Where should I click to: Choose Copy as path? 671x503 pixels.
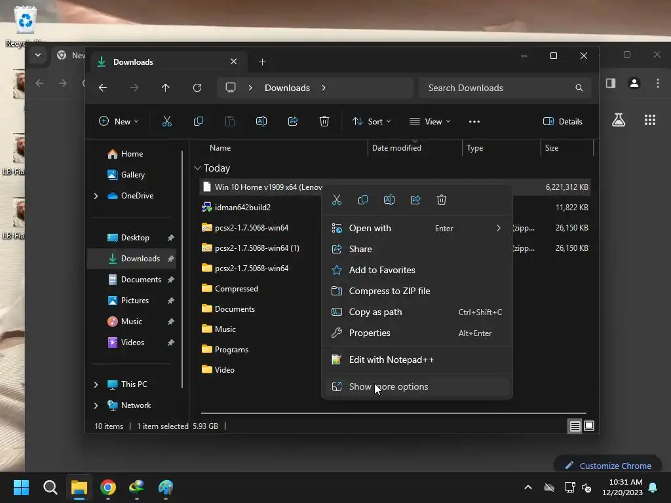tap(417, 312)
